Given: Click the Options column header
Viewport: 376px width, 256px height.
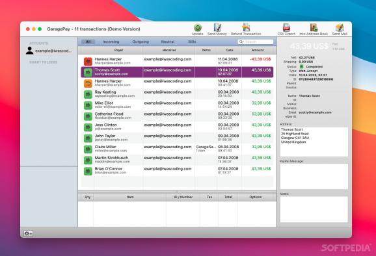Looking at the screenshot, I should click(x=256, y=197).
